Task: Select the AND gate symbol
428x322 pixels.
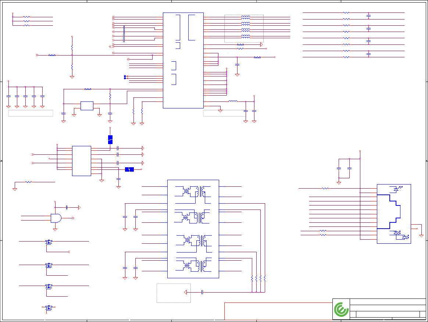Action: pyautogui.click(x=56, y=218)
